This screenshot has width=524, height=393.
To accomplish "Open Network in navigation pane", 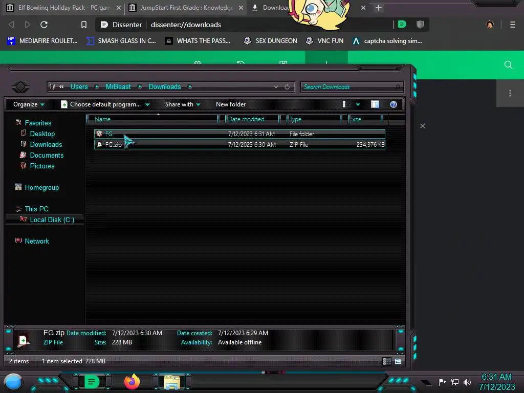I will coord(37,241).
